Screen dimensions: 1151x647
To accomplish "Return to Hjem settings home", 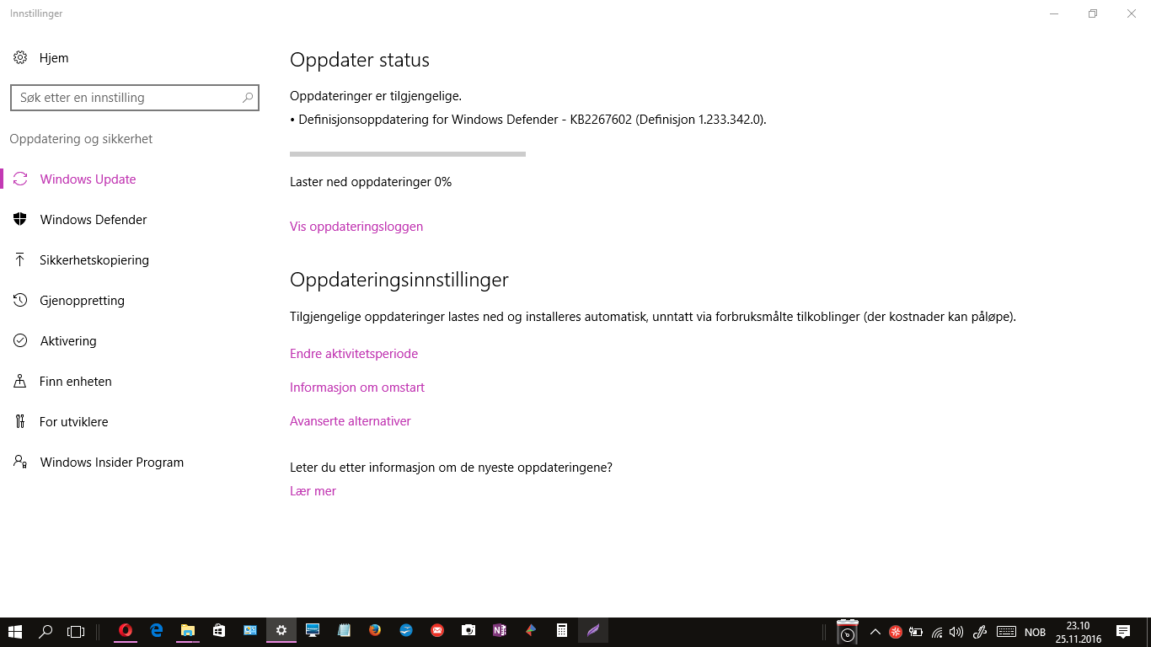I will 135,58.
